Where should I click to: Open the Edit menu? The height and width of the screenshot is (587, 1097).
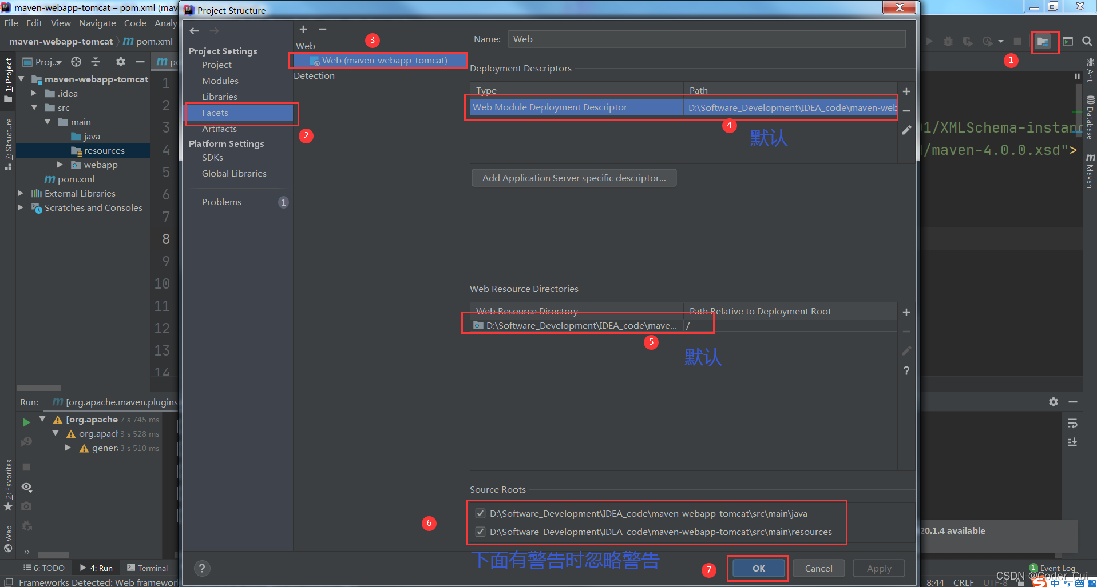click(34, 23)
